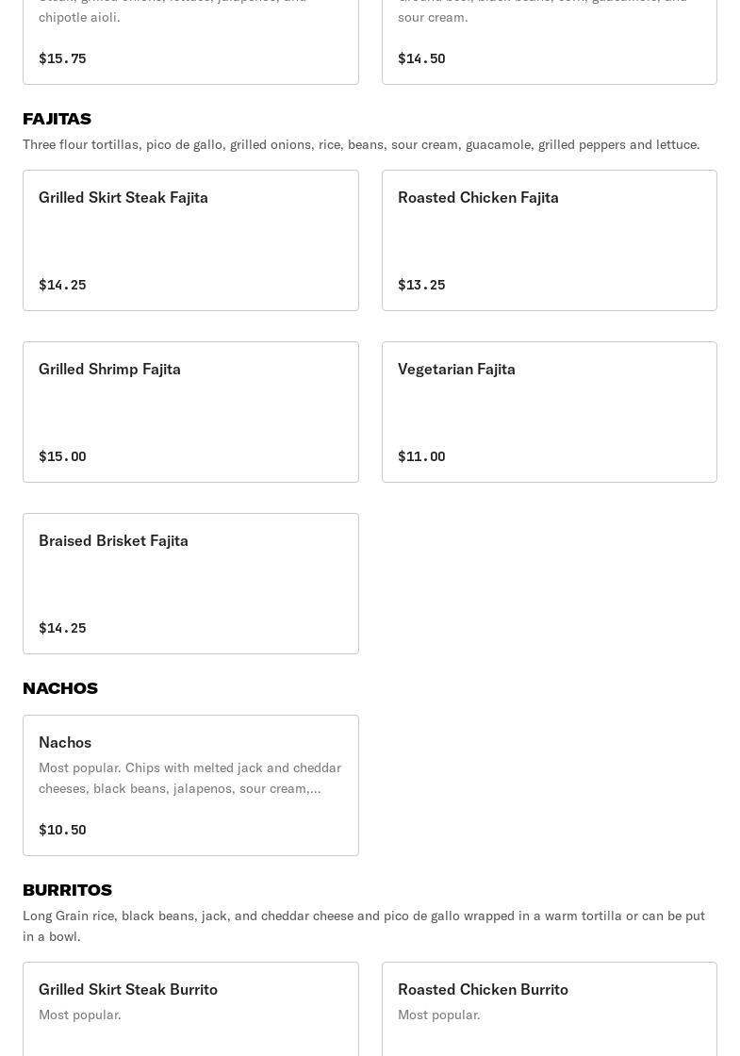Click the NACHOS section heading
This screenshot has width=740, height=1056.
click(60, 688)
